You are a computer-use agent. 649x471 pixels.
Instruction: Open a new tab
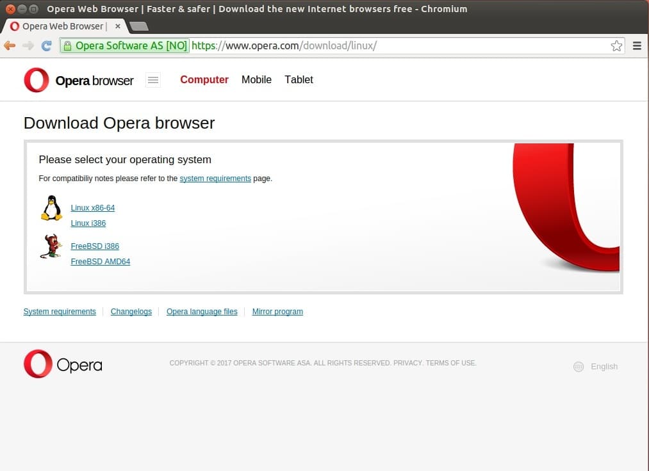coord(138,26)
